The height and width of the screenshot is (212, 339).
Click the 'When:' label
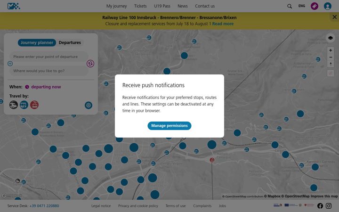16,87
